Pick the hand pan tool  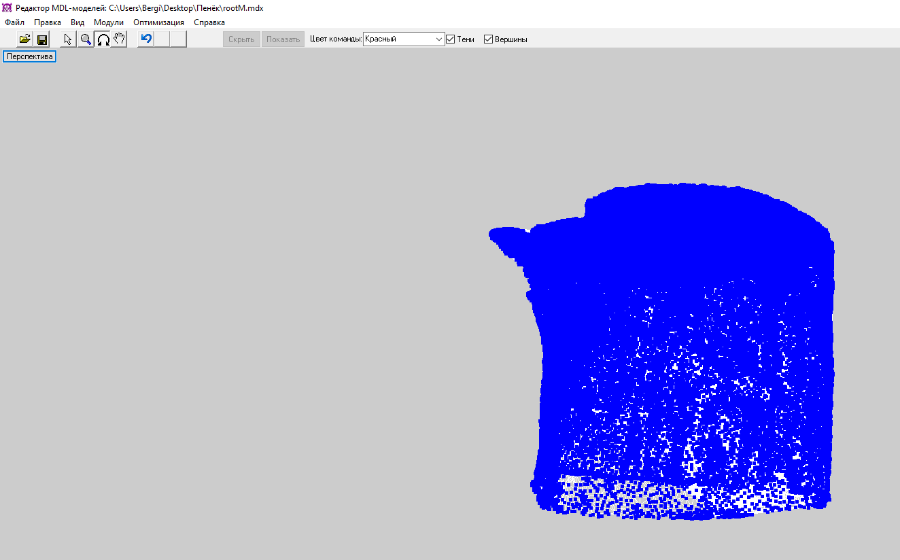(x=119, y=39)
